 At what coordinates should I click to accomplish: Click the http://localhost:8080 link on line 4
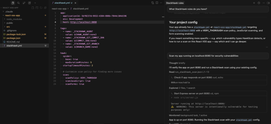[x=83, y=22]
